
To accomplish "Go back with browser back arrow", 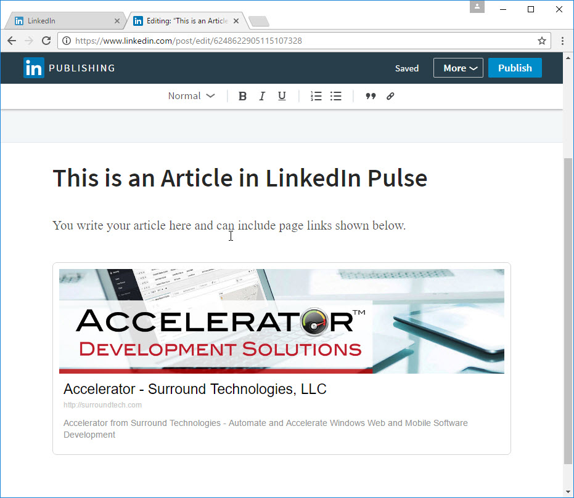I will coord(12,41).
